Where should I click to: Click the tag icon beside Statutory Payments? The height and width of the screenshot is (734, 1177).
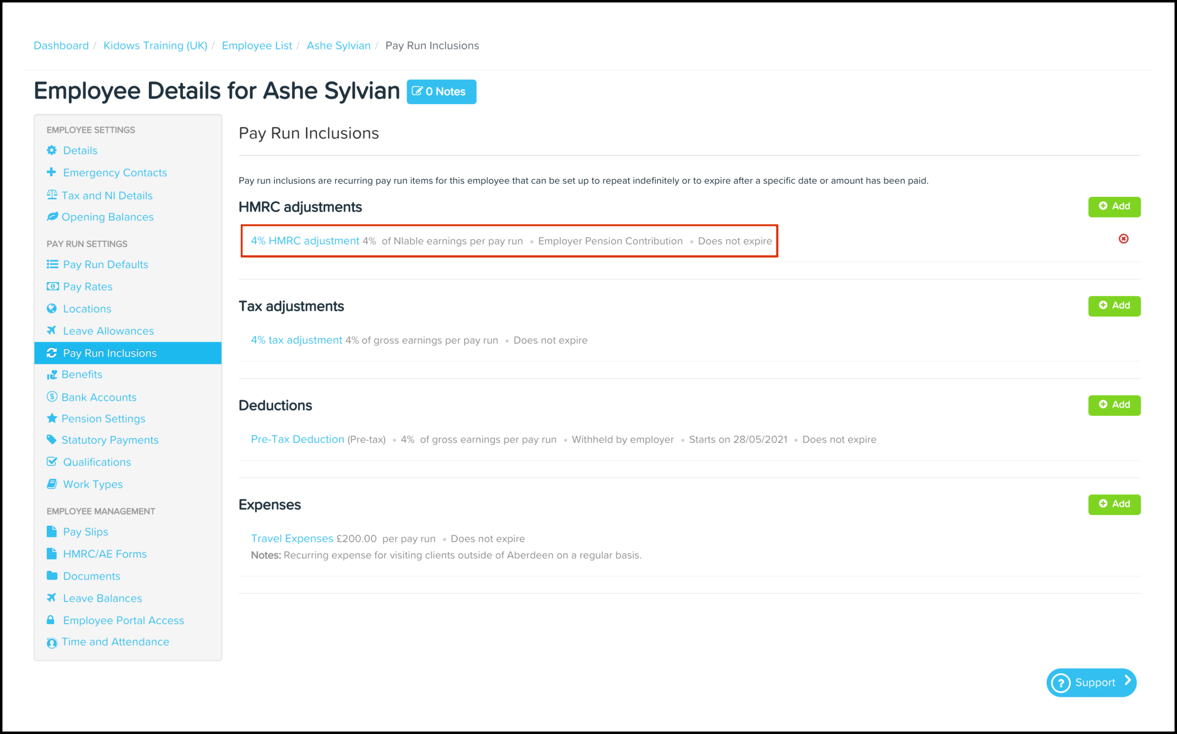pyautogui.click(x=51, y=439)
